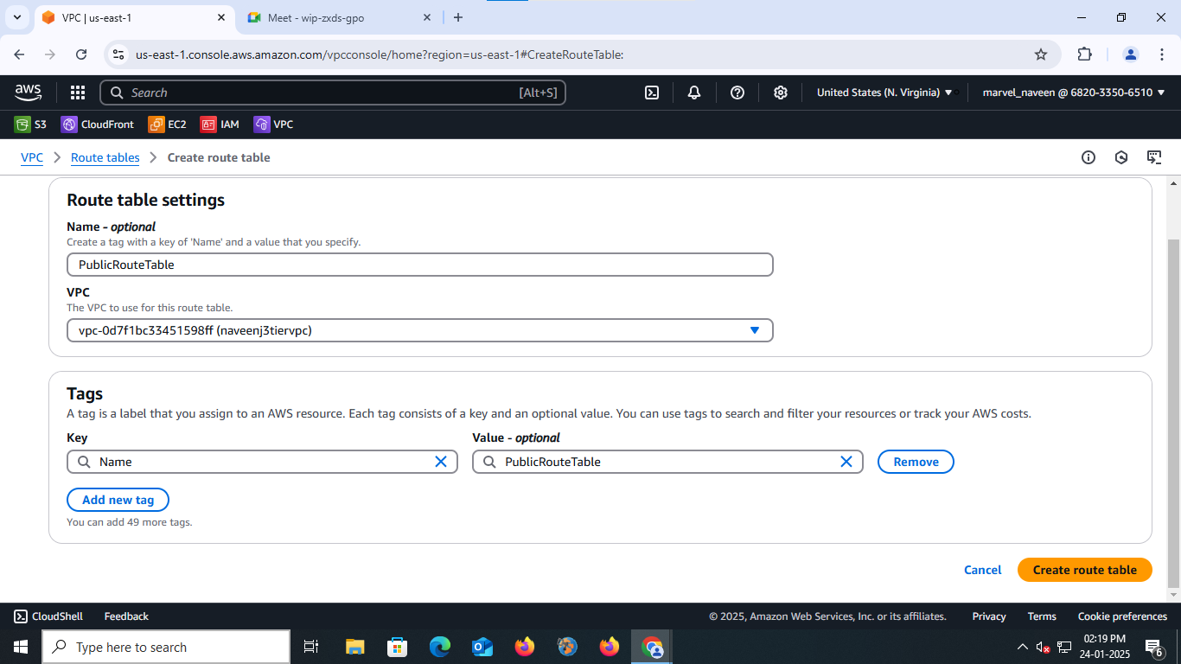Expand the marvel_naveen account menu
The width and height of the screenshot is (1181, 664).
pyautogui.click(x=1074, y=93)
